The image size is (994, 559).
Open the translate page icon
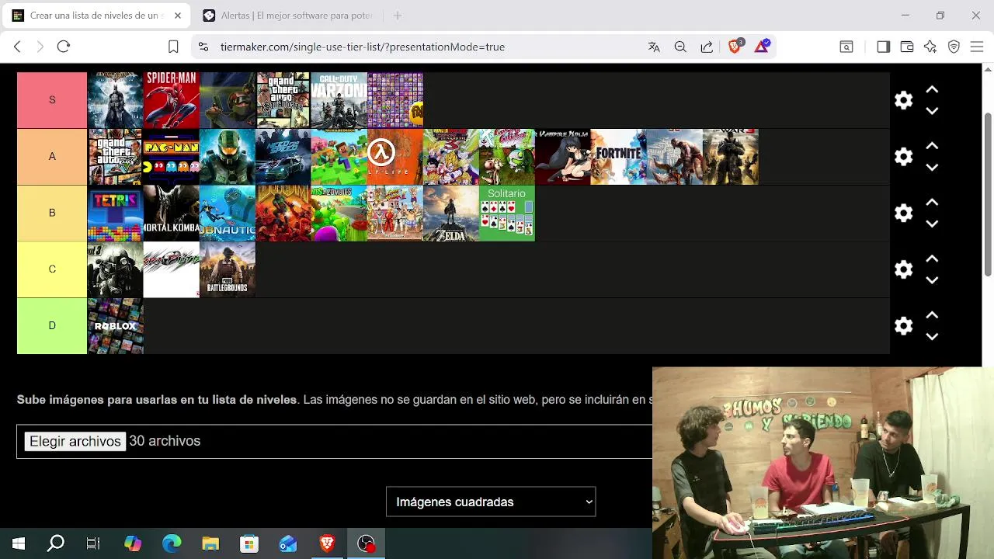click(654, 47)
